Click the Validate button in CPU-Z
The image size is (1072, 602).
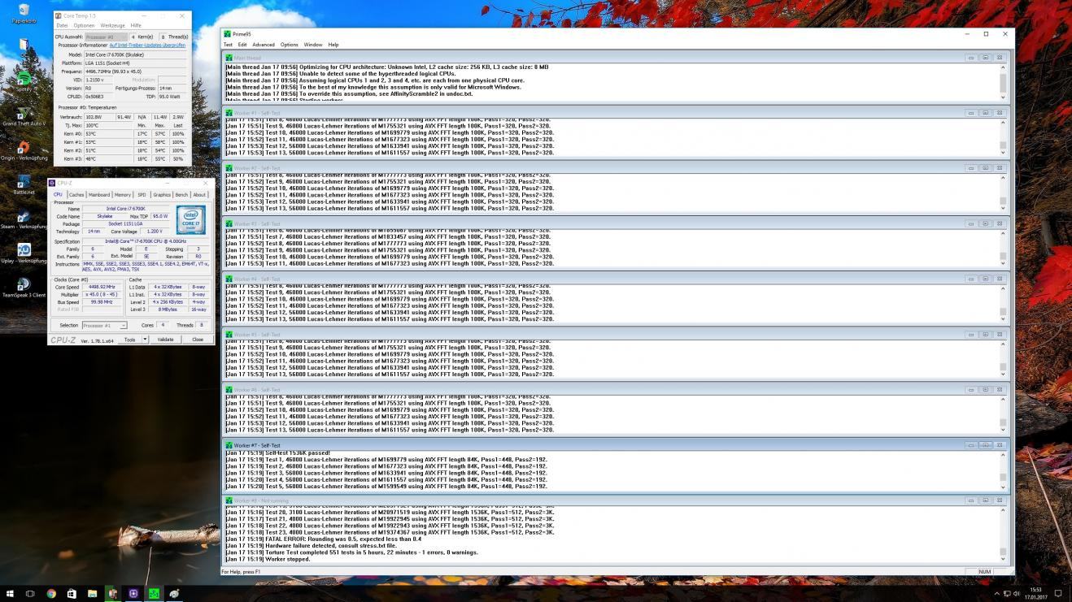coord(165,340)
